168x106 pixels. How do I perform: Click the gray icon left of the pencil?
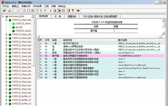coord(14,11)
